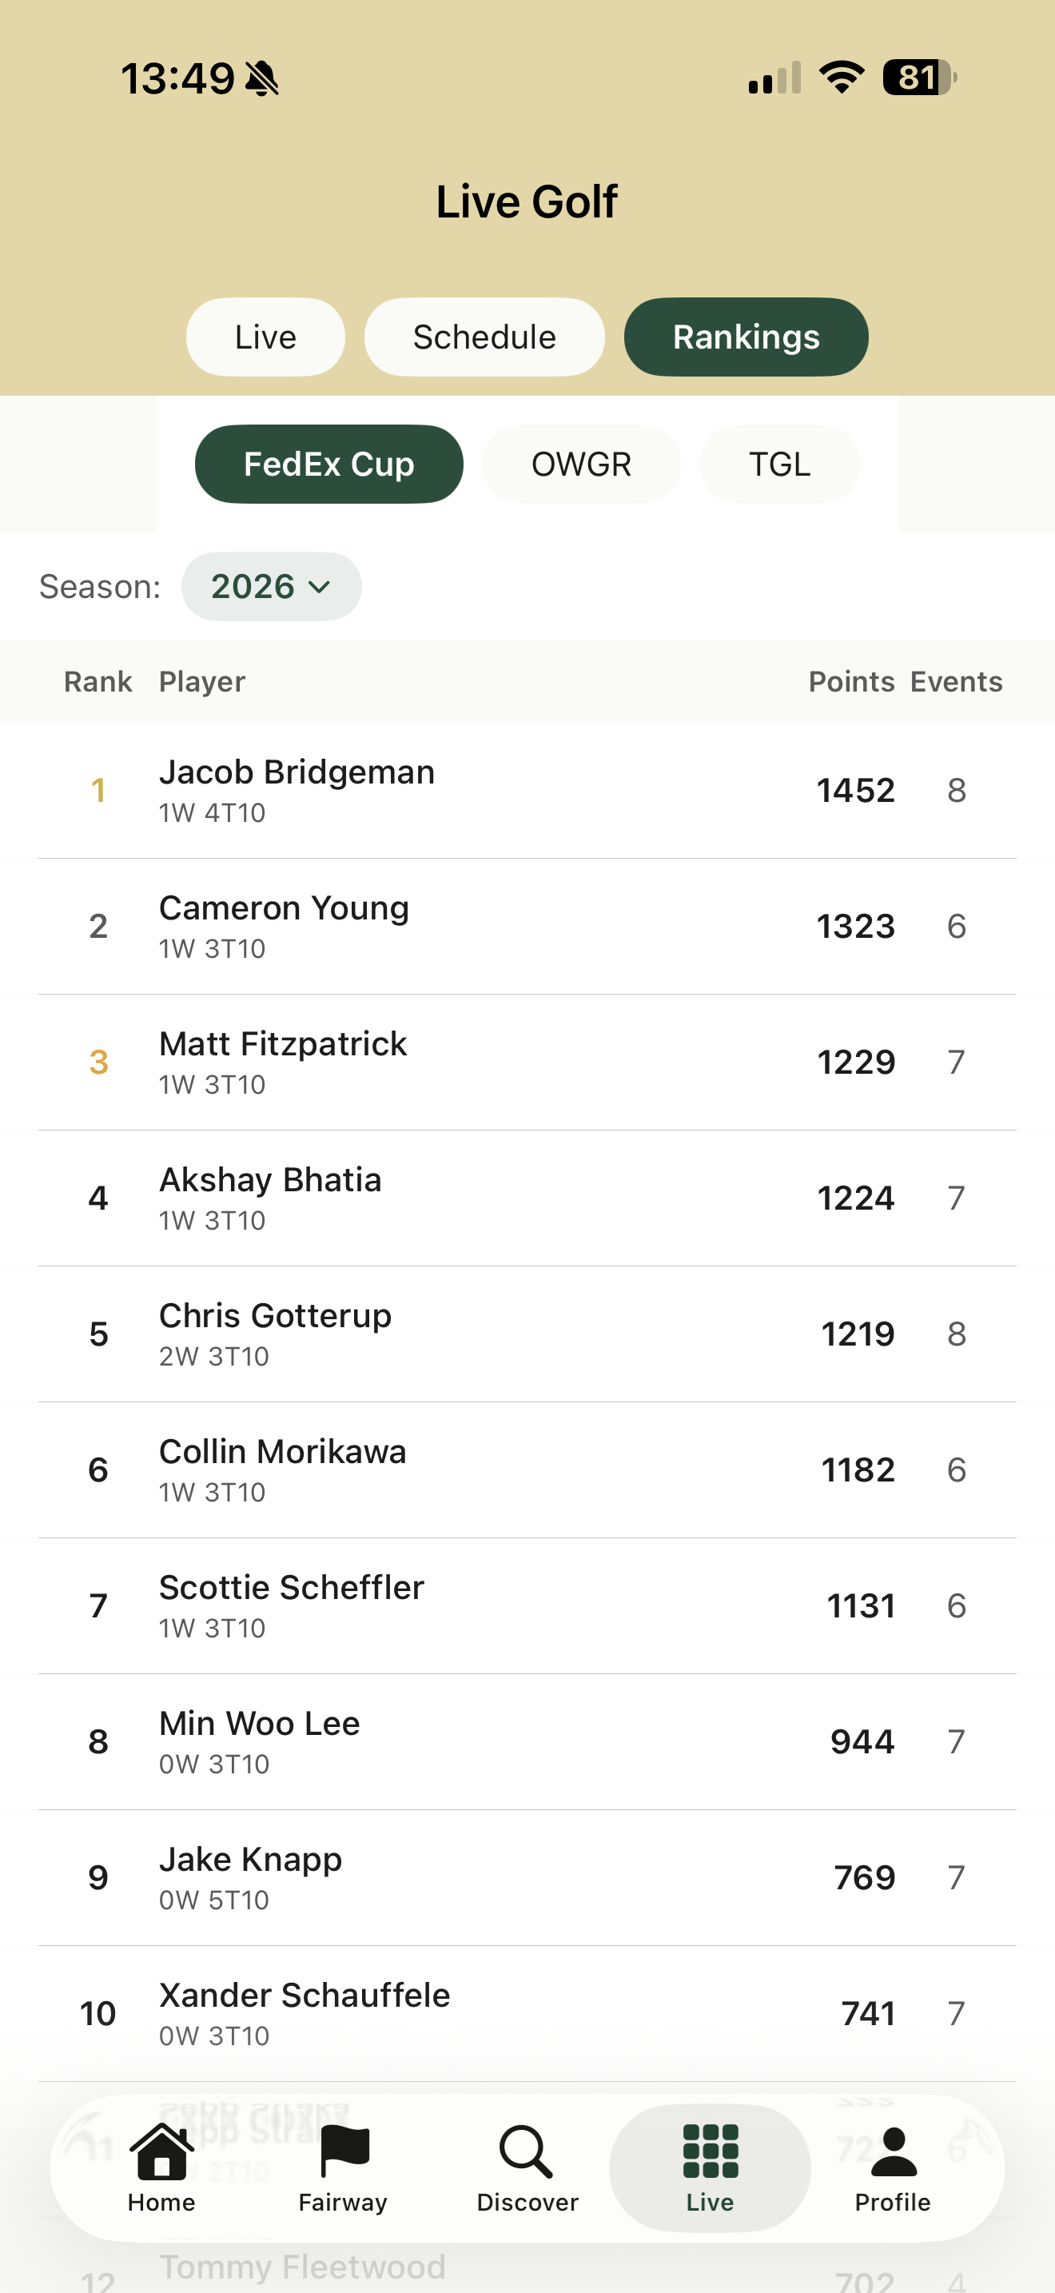Tap the Discover magnifier icon
The width and height of the screenshot is (1055, 2293).
tap(527, 2152)
